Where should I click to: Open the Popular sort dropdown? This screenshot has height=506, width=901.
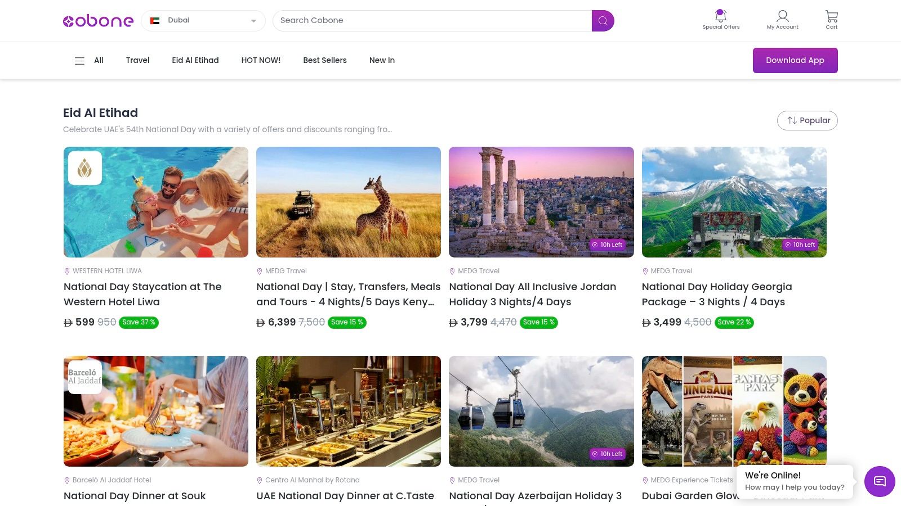[807, 120]
